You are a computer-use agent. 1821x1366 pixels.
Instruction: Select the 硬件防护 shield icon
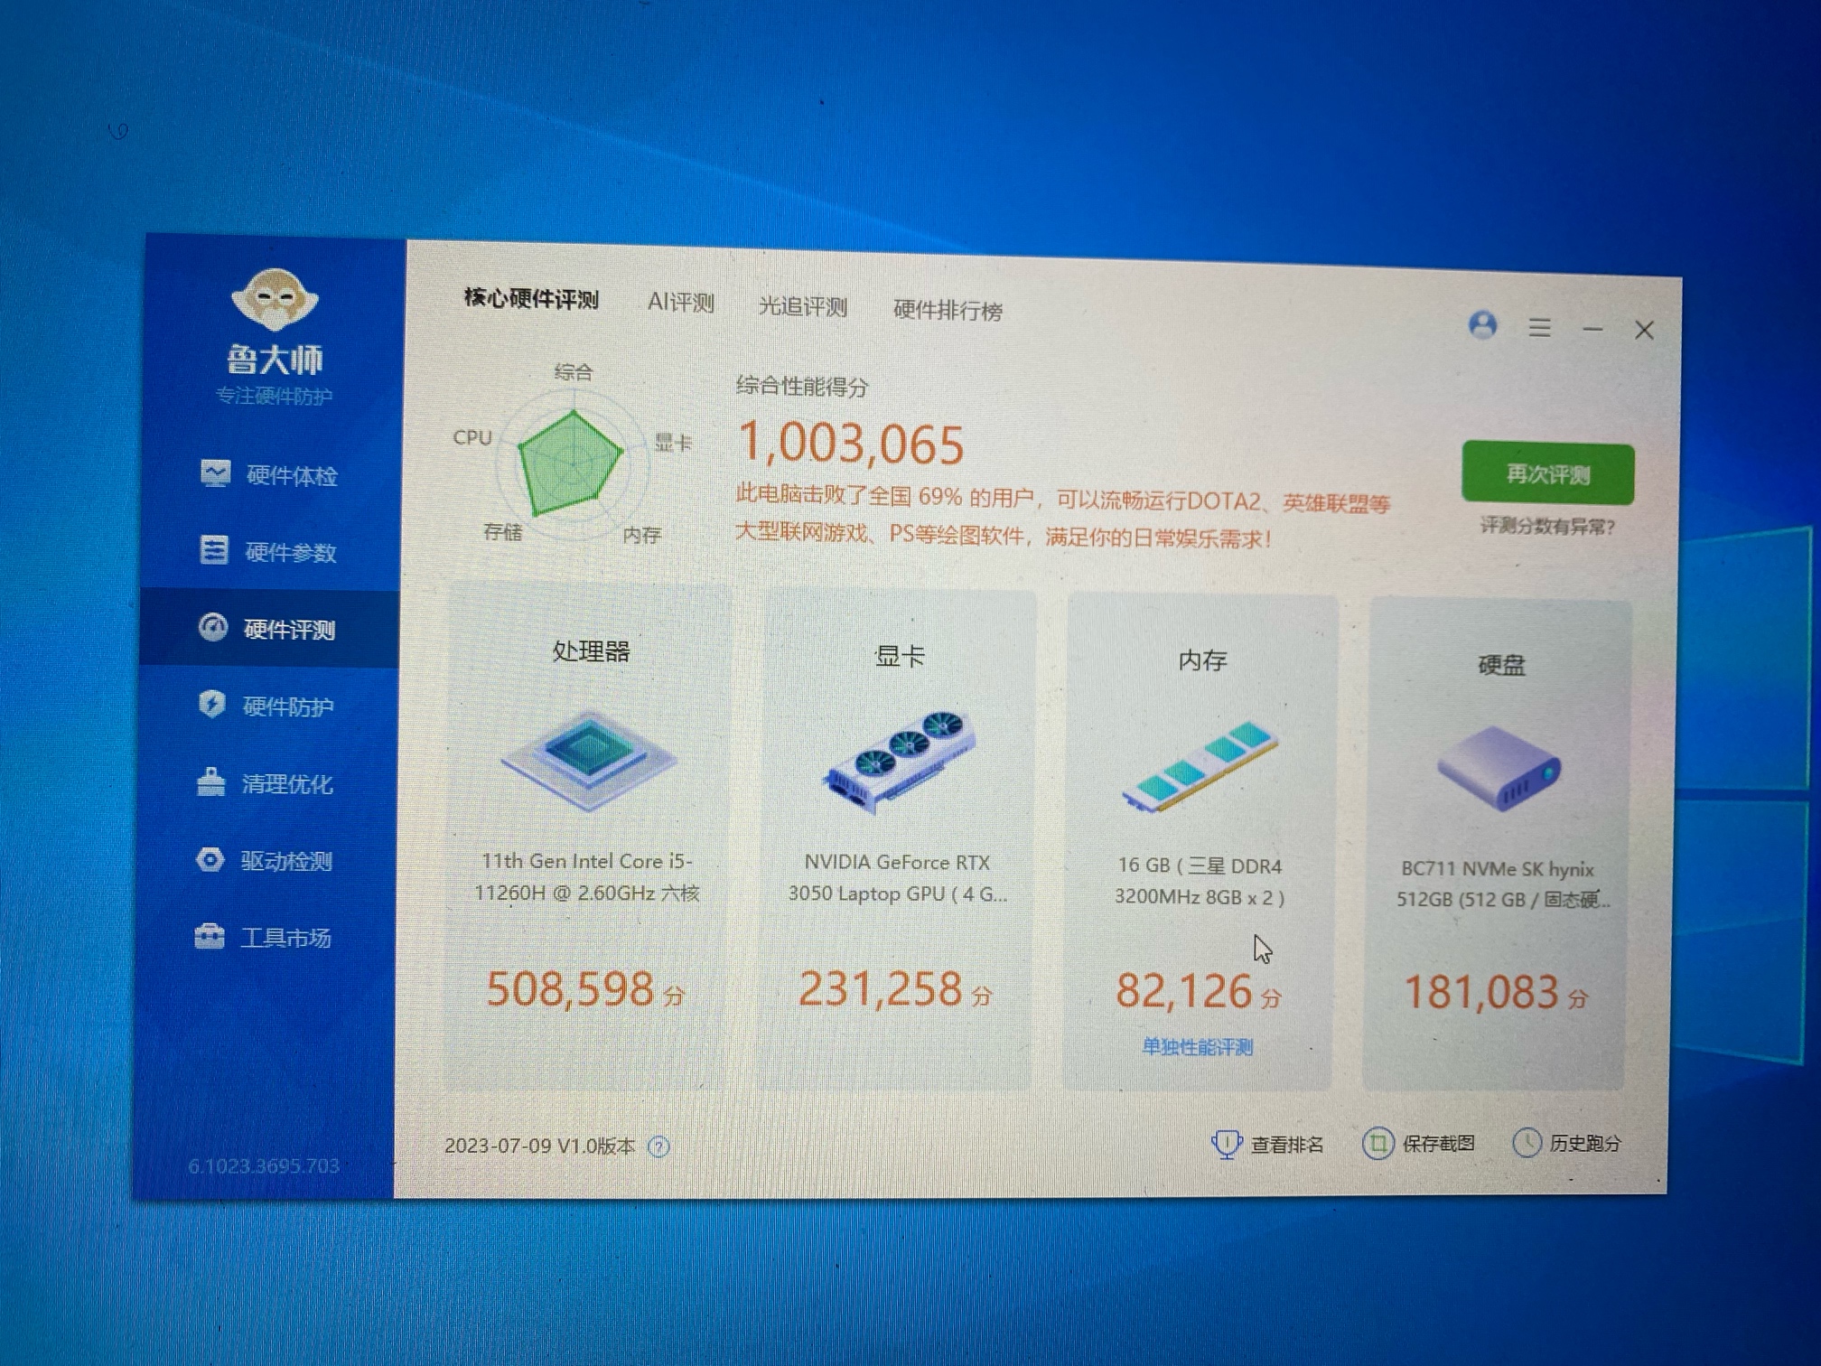pos(212,705)
